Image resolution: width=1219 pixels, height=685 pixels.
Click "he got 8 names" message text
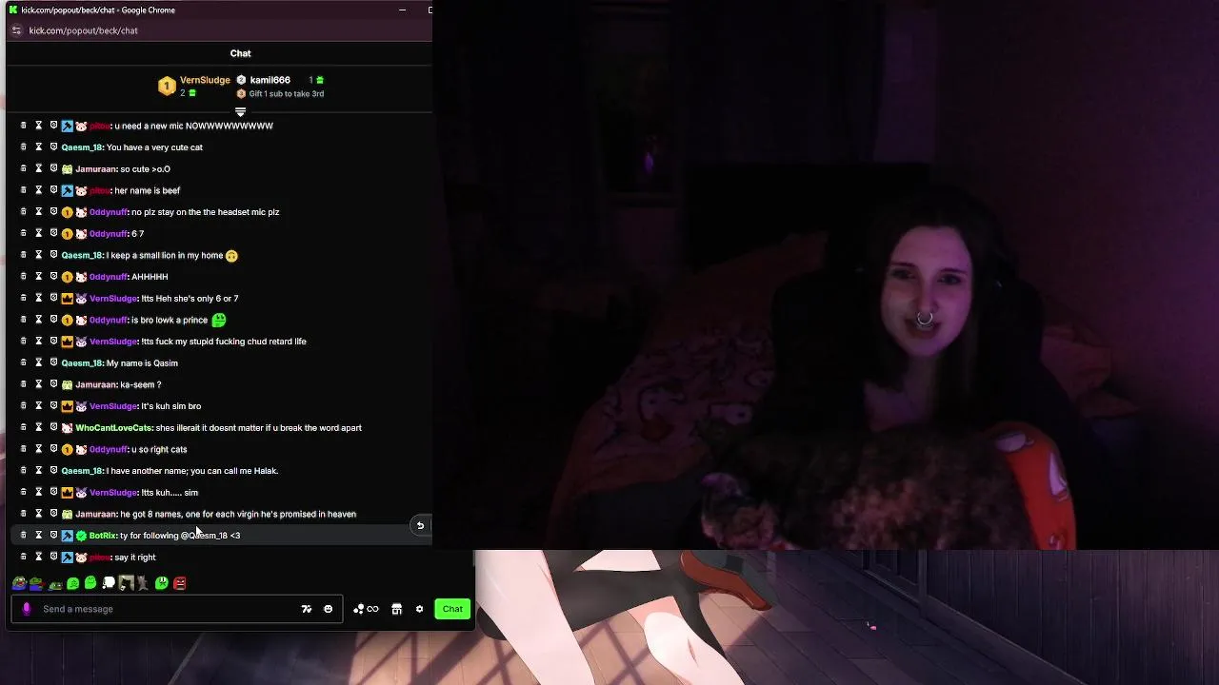(238, 514)
